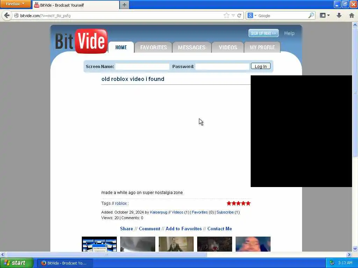The image size is (358, 268).
Task: Click the Subscribe link
Action: pyautogui.click(x=225, y=212)
